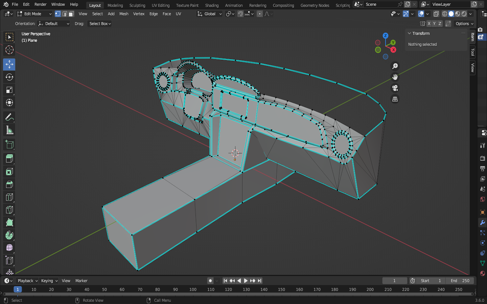
Task: Click the pan view hand icon
Action: [x=395, y=77]
